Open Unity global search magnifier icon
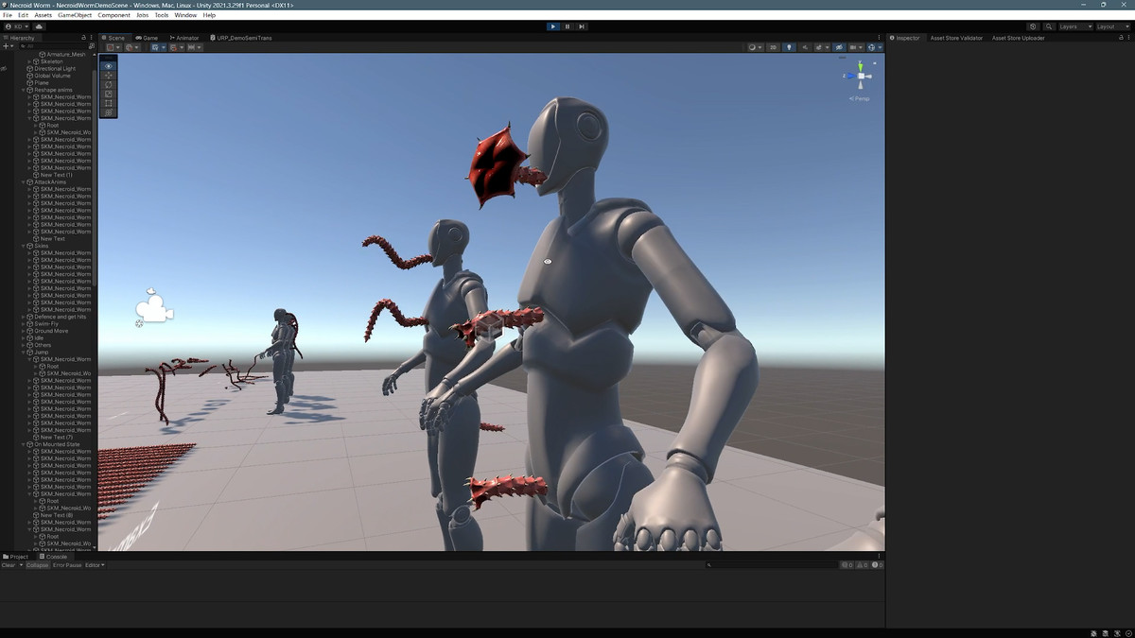Screen dimensions: 1135x638 point(1049,26)
